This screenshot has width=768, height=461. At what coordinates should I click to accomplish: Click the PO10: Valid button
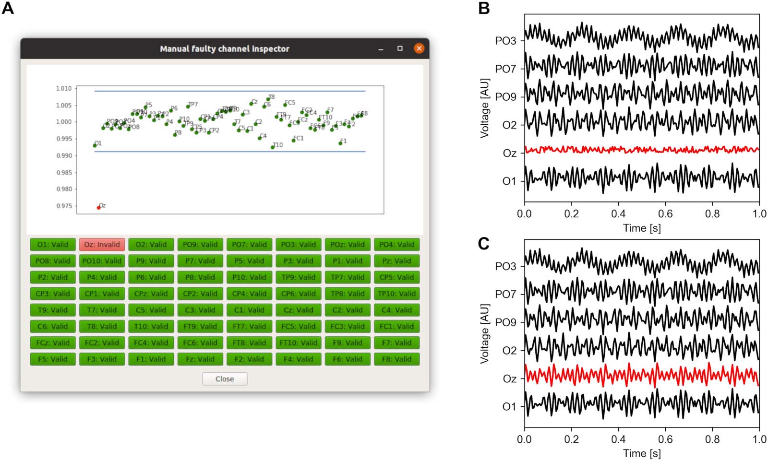pyautogui.click(x=102, y=261)
